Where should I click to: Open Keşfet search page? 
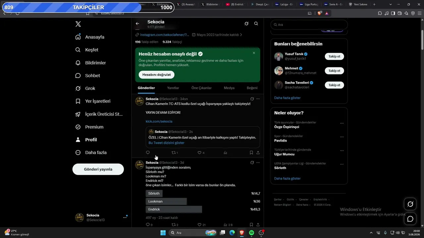coord(87,50)
